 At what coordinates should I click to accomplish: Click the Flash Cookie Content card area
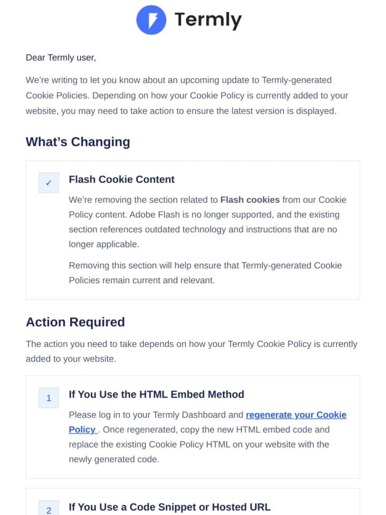point(193,230)
